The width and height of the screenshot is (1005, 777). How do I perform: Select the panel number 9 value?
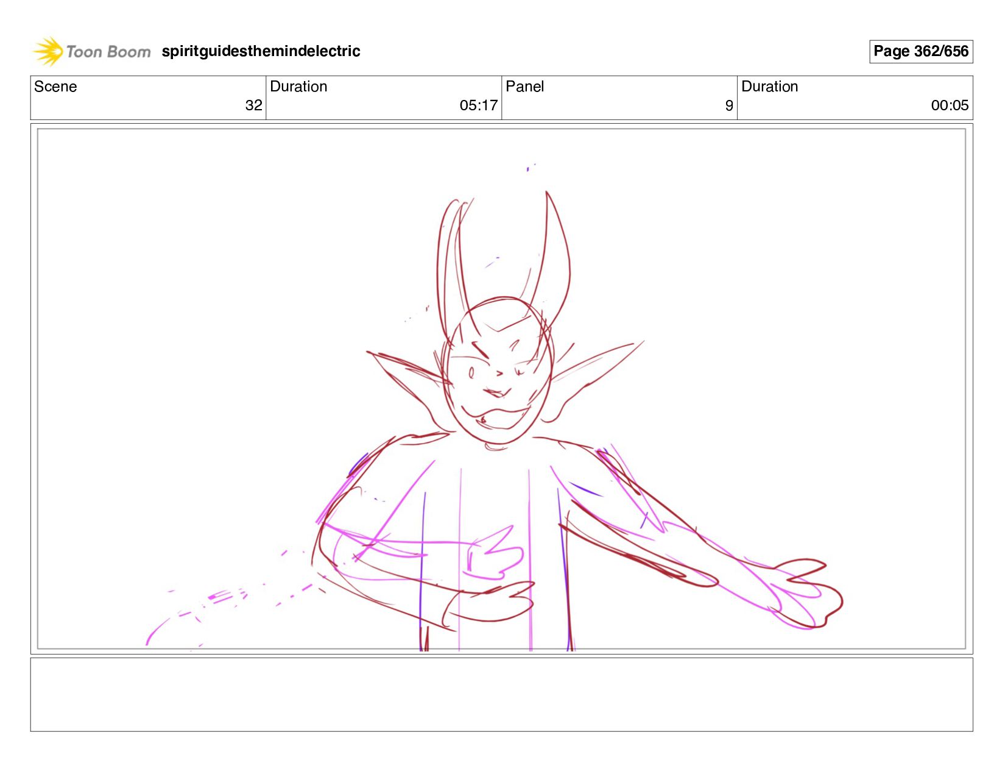pos(728,106)
